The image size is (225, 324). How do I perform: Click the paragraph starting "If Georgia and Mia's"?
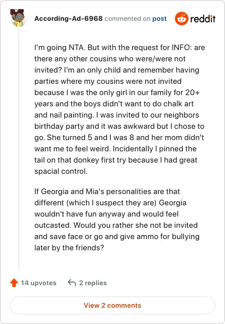tap(117, 219)
